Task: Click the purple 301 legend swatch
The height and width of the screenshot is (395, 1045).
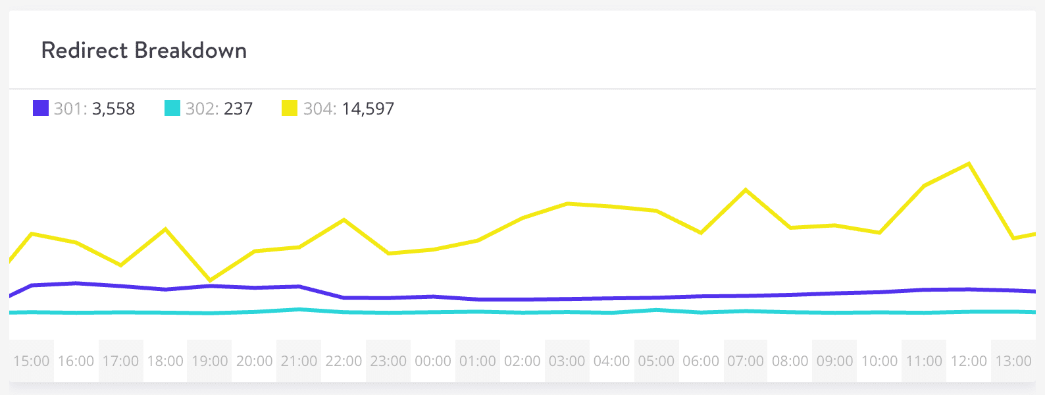Action: tap(41, 108)
